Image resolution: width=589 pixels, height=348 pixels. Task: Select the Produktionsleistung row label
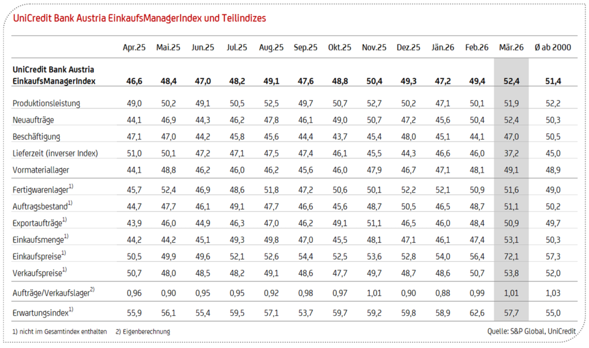point(47,104)
